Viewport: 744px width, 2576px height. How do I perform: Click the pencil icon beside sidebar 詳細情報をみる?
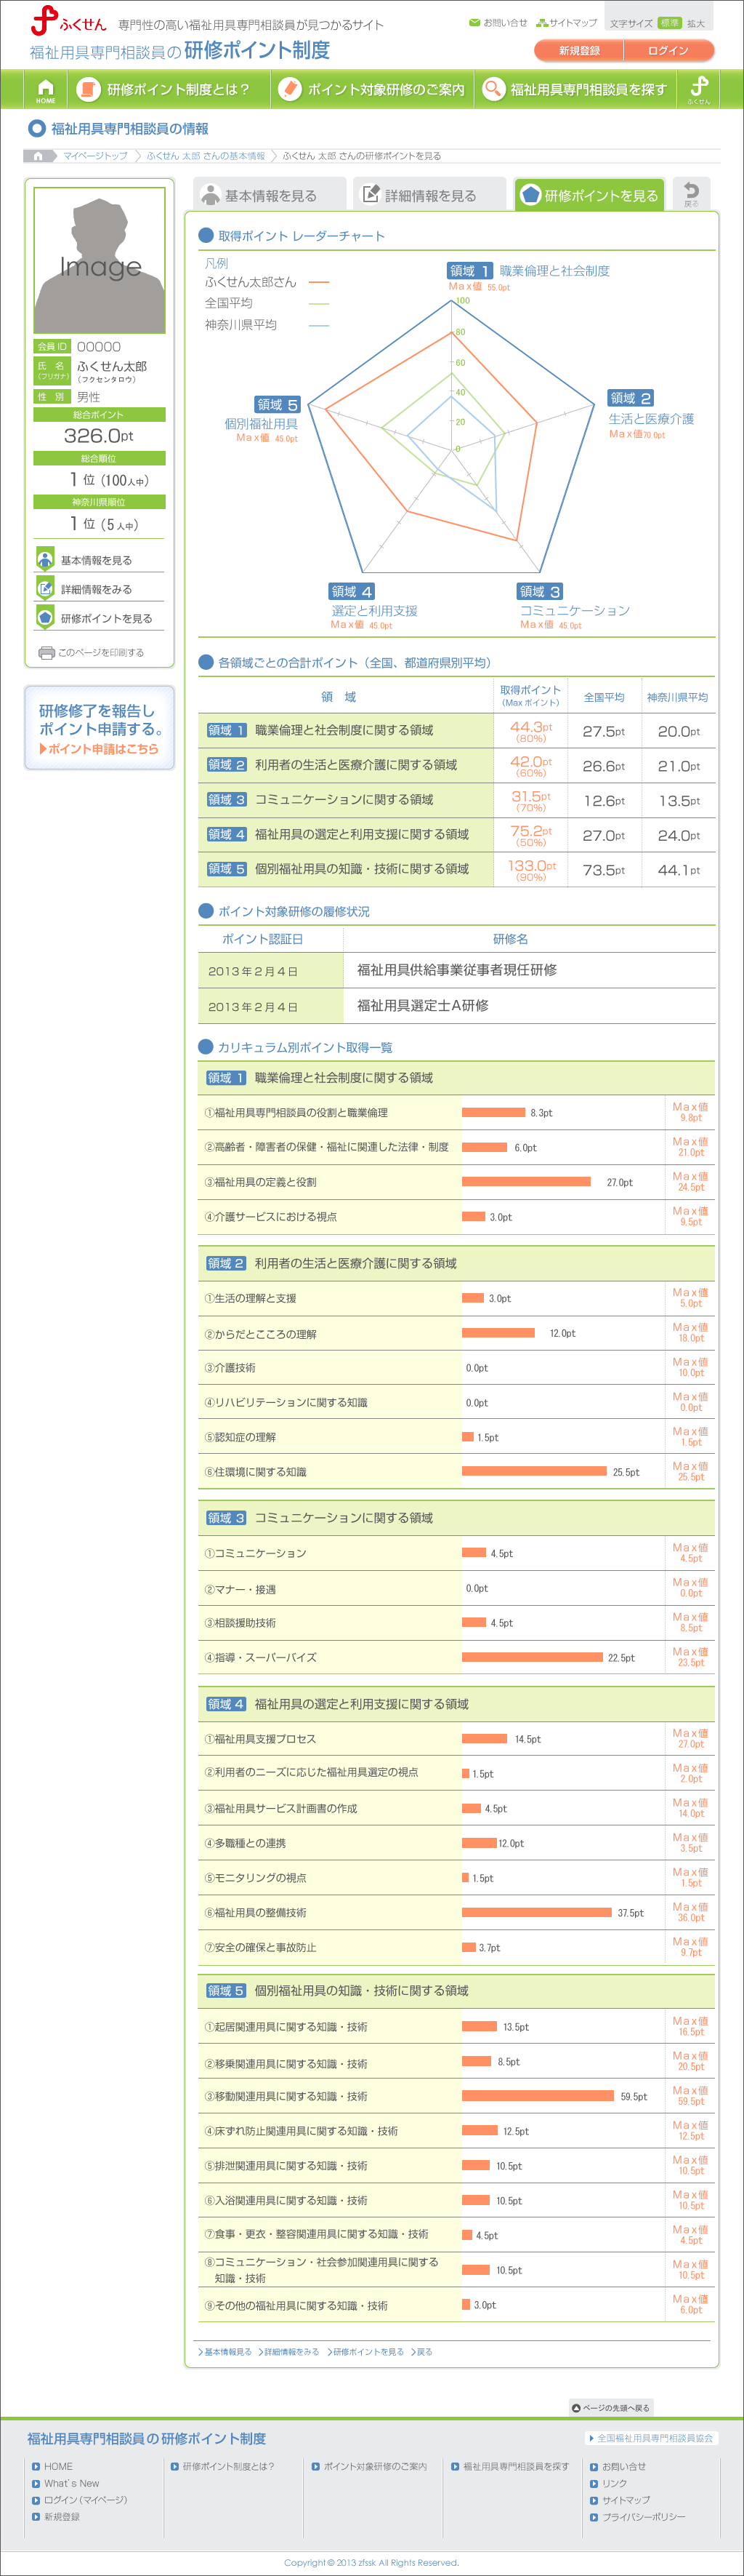[x=45, y=588]
